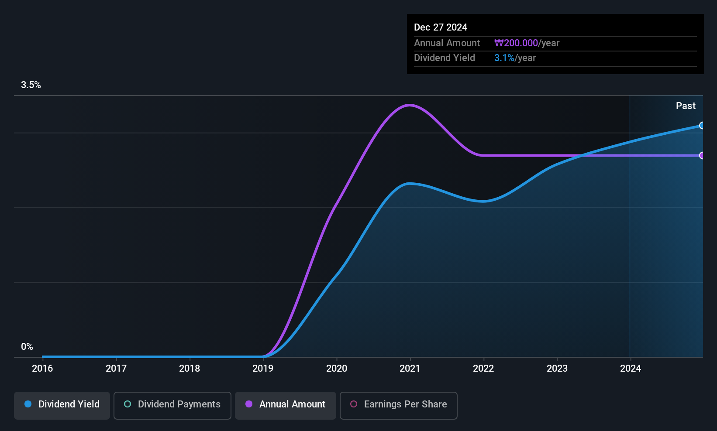This screenshot has width=717, height=431.
Task: Click the hollow pink Earnings Per Share dot
Action: coord(354,404)
